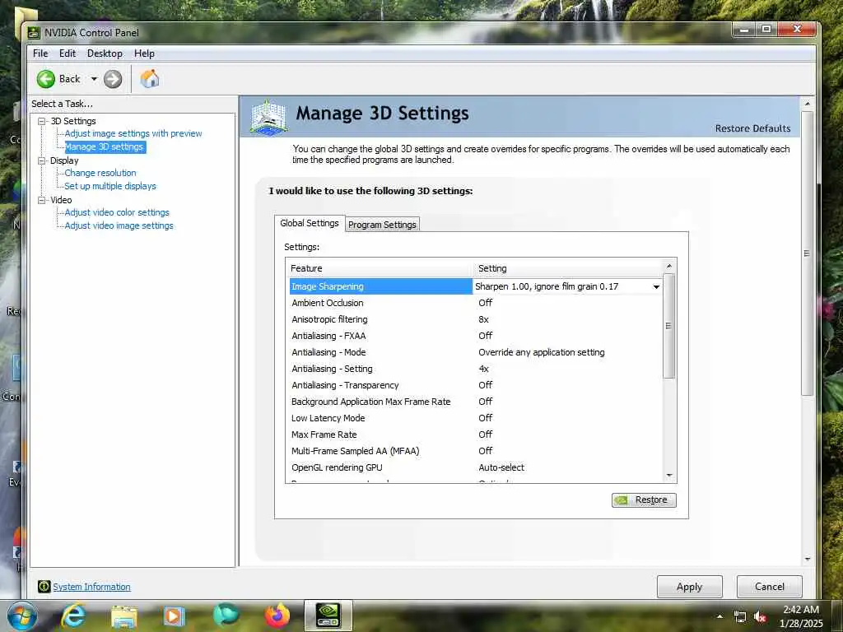Select the Antialiasing - FXAA row
The height and width of the screenshot is (632, 843).
pos(475,336)
